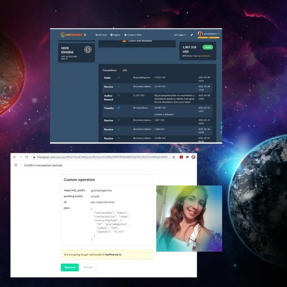Open the hive-es-crecimiento-y-abundancia post link

pos(174,99)
